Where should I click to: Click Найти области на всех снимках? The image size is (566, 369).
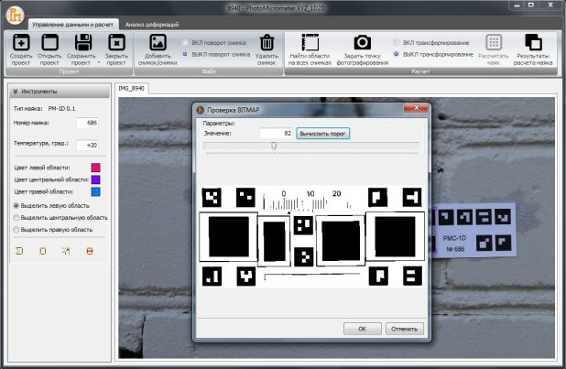[310, 43]
